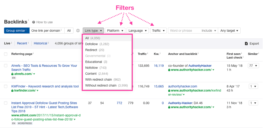
Task: Expand the arrow next to kwfinder.com/
Action: [x=38, y=91]
